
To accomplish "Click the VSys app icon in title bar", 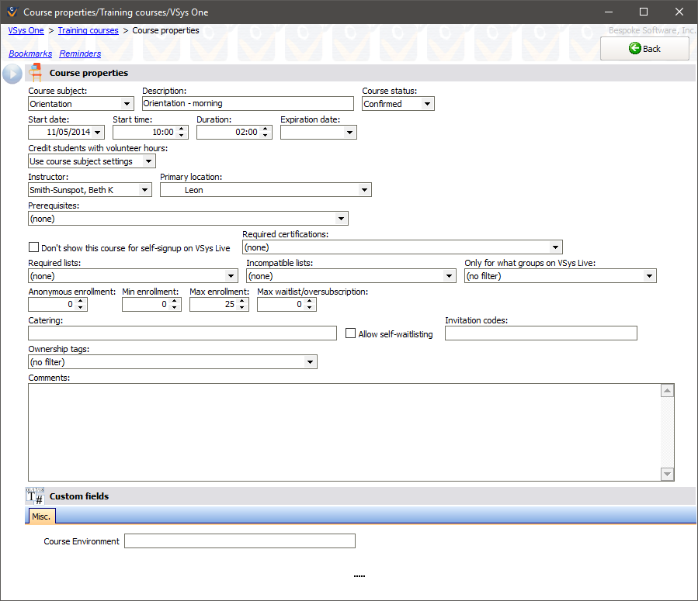I will 12,12.
